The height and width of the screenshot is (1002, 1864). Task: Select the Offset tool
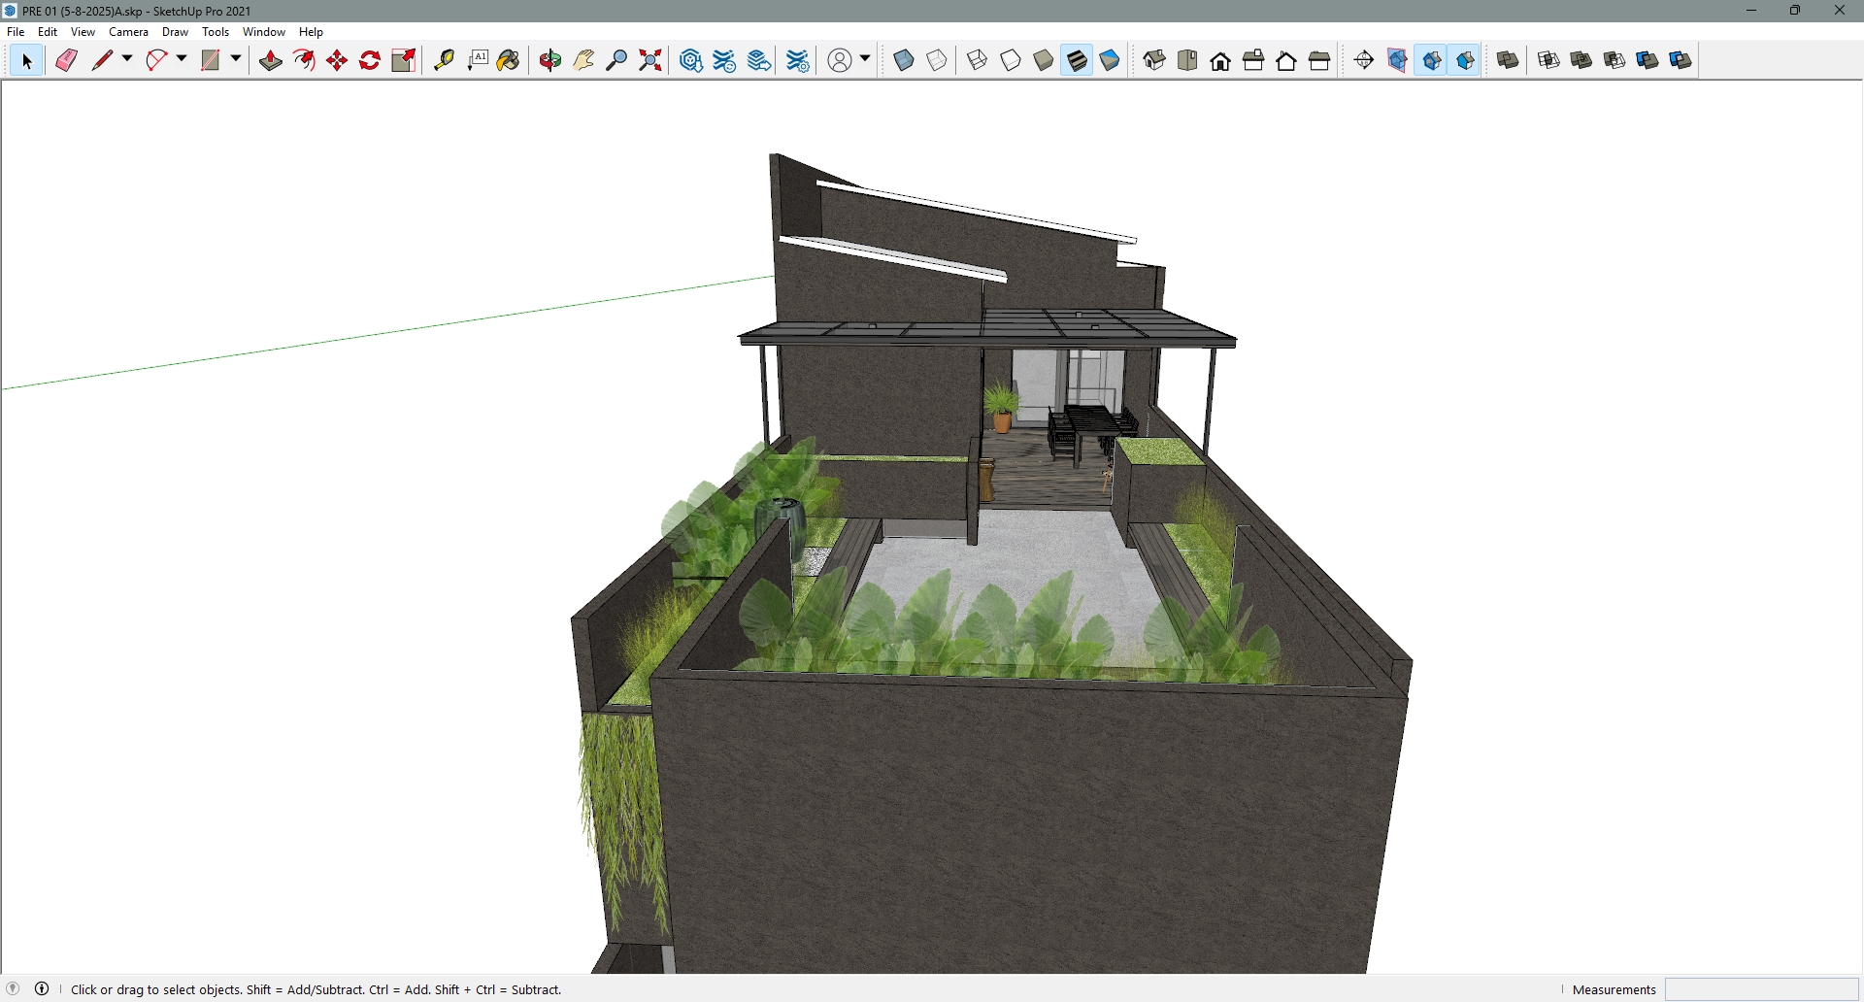(304, 60)
